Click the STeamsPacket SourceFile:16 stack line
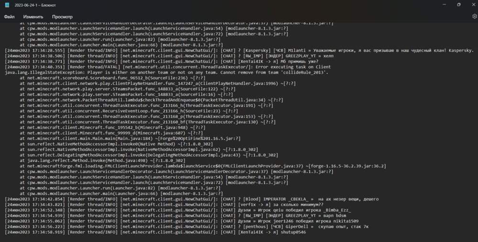The width and height of the screenshot is (478, 242). pyautogui.click(x=126, y=95)
